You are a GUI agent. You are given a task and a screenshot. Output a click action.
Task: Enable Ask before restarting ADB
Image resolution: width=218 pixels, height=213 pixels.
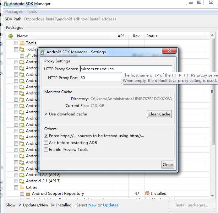[x=46, y=143]
